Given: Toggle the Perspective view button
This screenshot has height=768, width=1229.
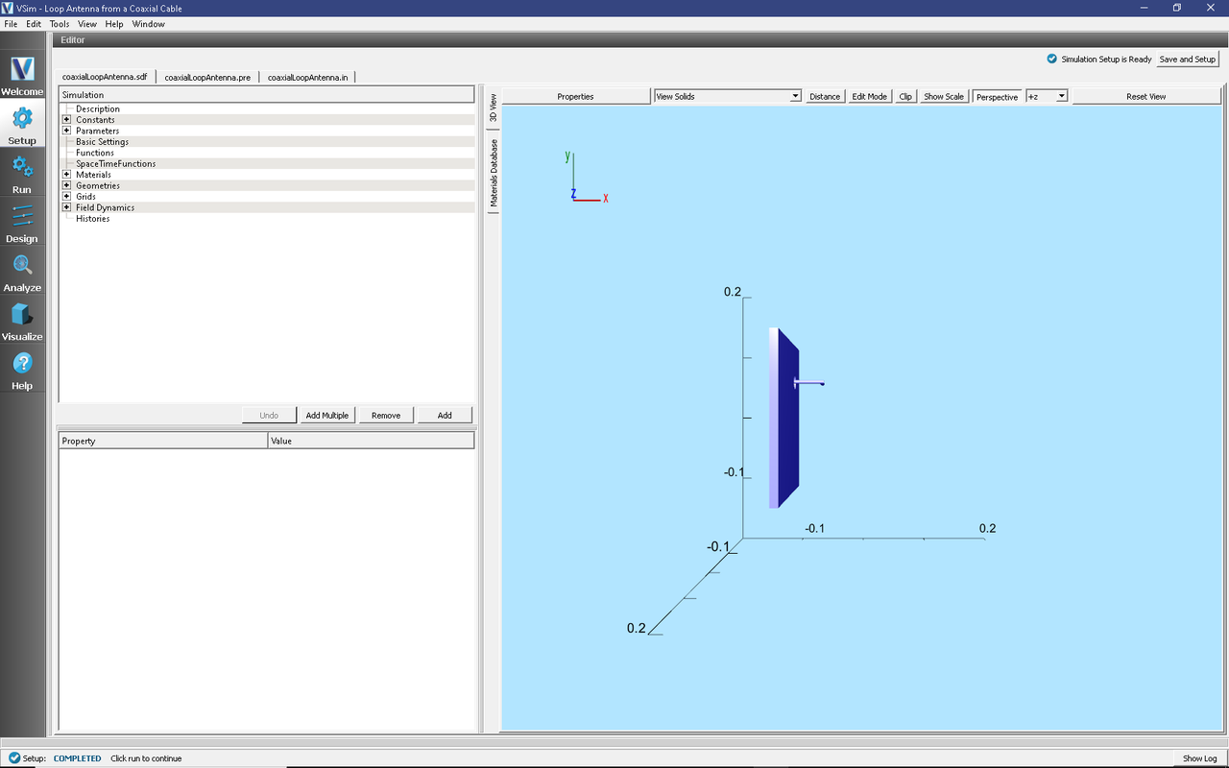Looking at the screenshot, I should (997, 97).
